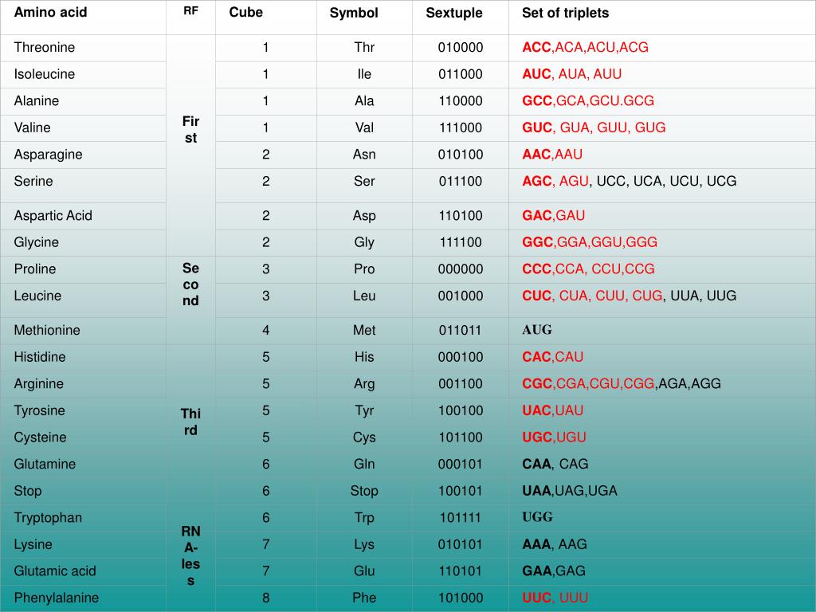Select the 'Tryptophan' amino acid cell
Screen dimensions: 816x612
click(x=48, y=518)
